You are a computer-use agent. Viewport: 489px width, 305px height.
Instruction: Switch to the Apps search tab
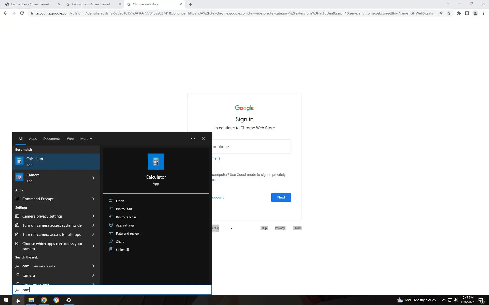[33, 139]
